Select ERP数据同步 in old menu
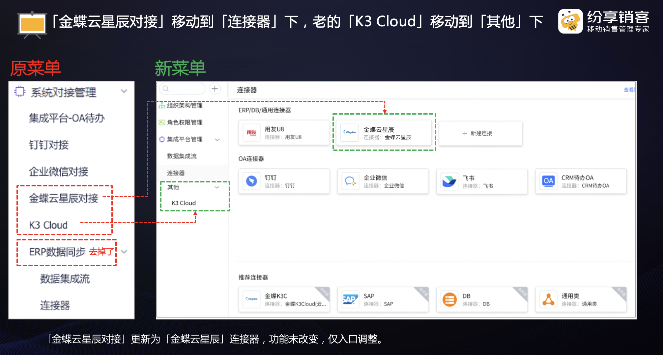The image size is (663, 355). click(57, 252)
